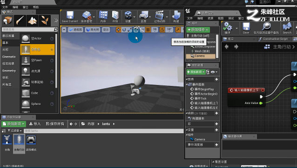Collapse the 变量 variables section
Screen dimensions: 297x168
pyautogui.click(x=187, y=130)
